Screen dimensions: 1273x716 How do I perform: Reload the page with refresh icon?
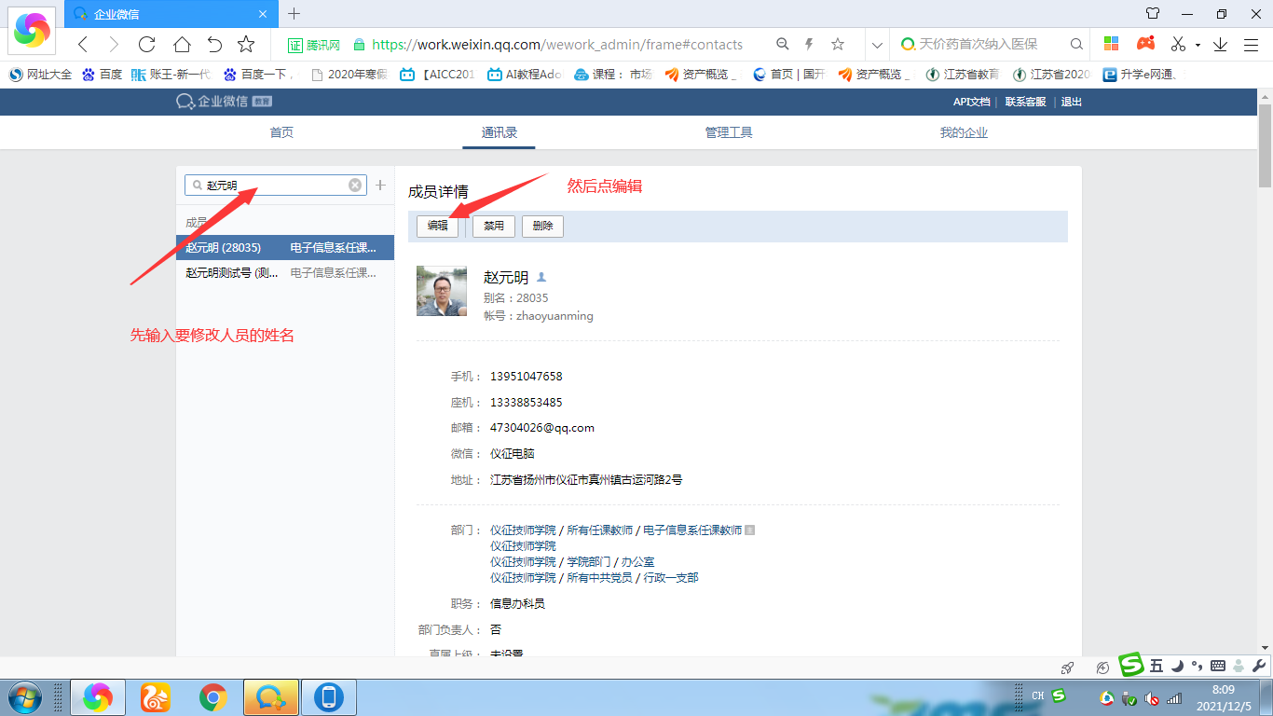(146, 44)
